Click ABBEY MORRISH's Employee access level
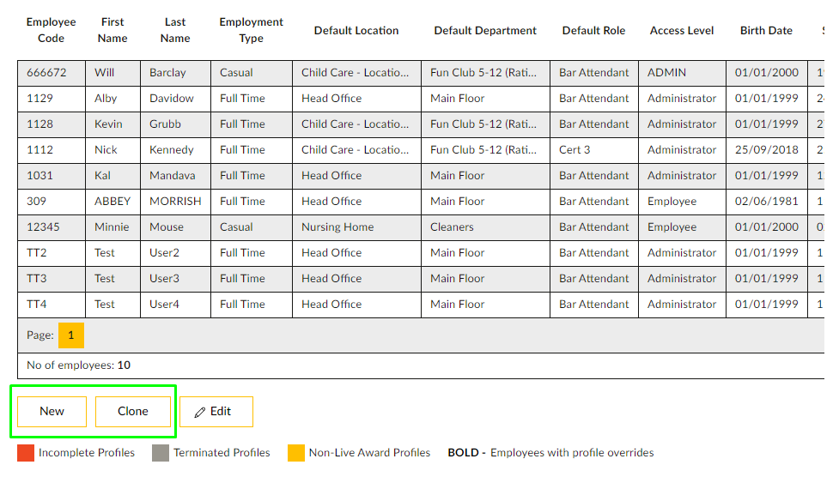 (x=672, y=201)
